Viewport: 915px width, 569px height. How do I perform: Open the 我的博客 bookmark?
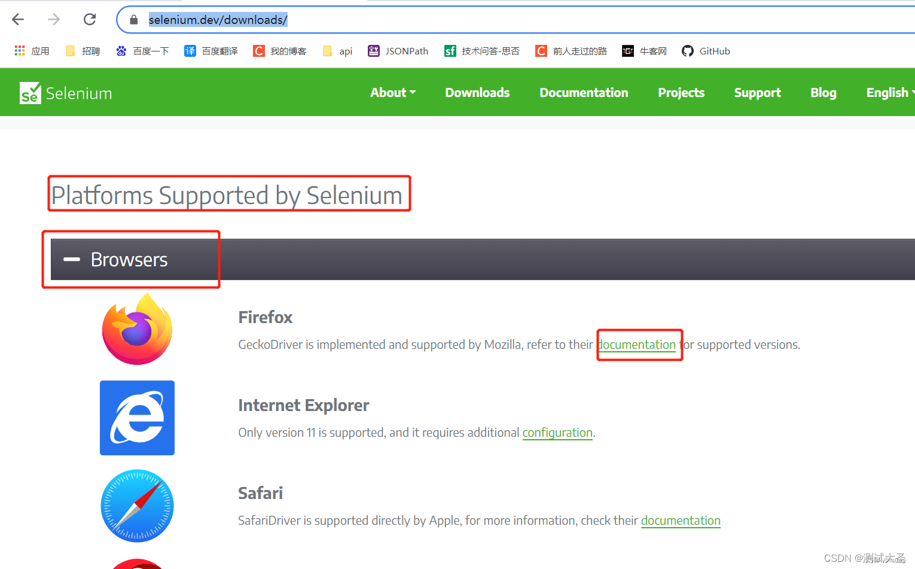click(x=280, y=51)
